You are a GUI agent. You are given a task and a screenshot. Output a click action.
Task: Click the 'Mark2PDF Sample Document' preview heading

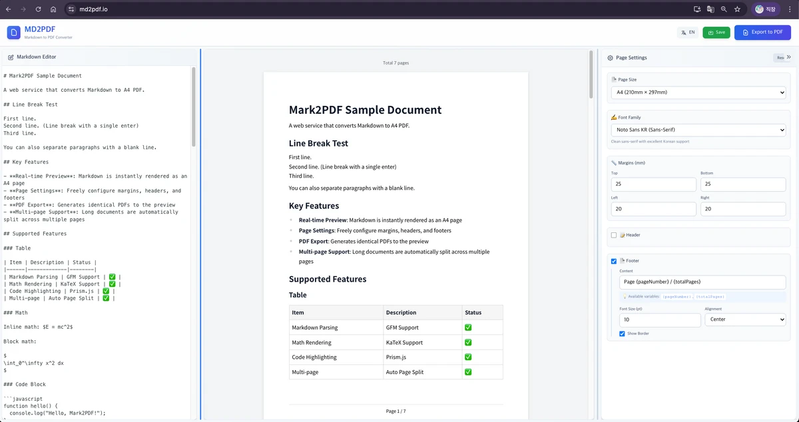coord(365,110)
